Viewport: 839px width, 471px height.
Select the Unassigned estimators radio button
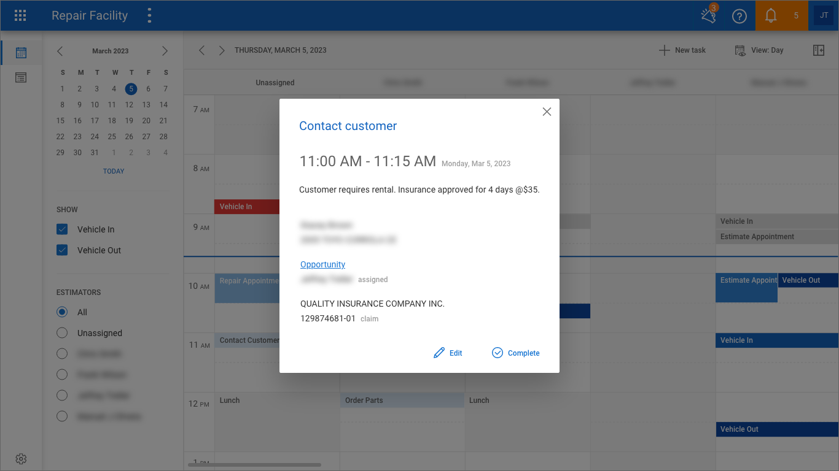62,333
